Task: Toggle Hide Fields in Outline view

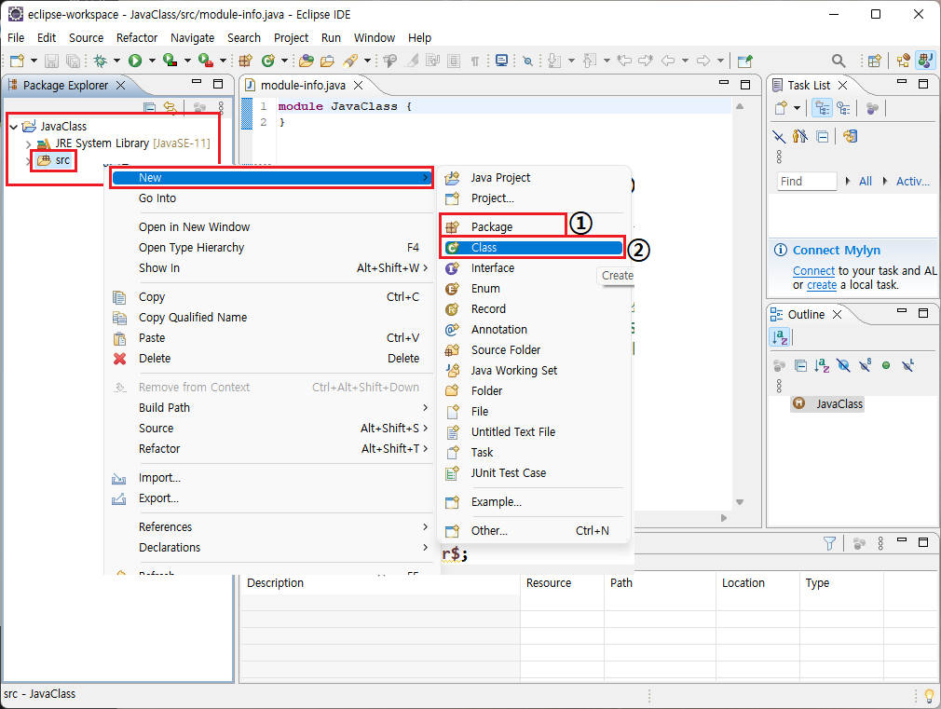Action: (843, 365)
